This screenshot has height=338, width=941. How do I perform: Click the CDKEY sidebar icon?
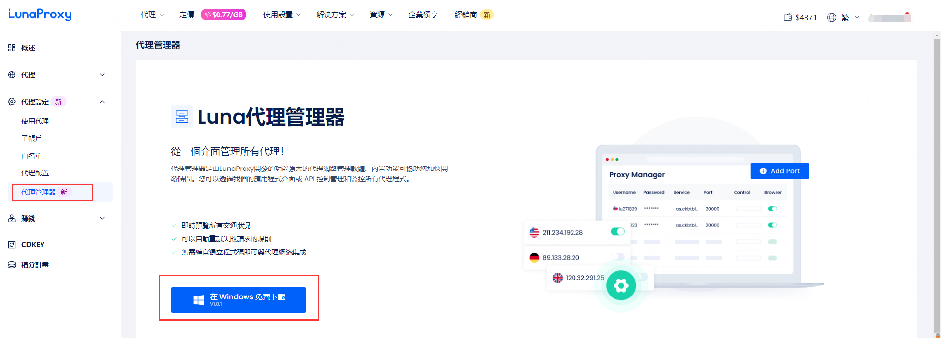(x=12, y=245)
